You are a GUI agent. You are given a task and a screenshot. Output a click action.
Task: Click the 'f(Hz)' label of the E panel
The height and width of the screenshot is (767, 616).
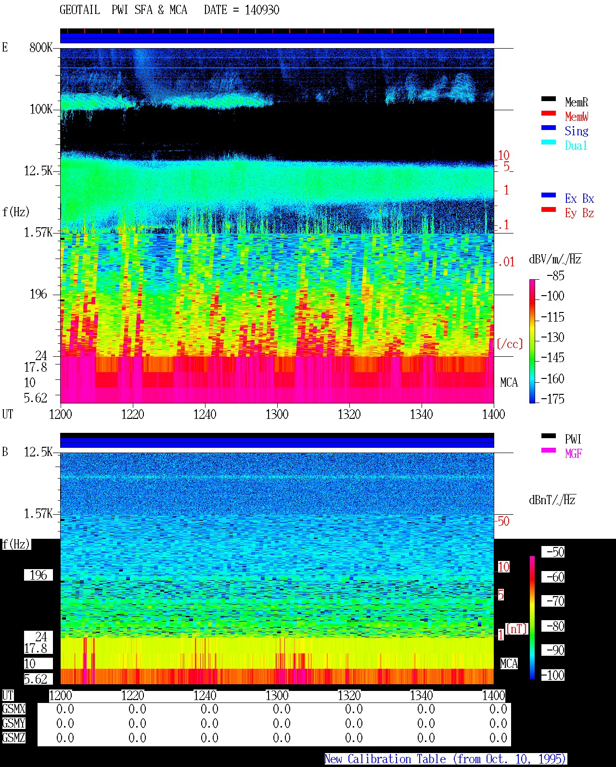pyautogui.click(x=16, y=212)
